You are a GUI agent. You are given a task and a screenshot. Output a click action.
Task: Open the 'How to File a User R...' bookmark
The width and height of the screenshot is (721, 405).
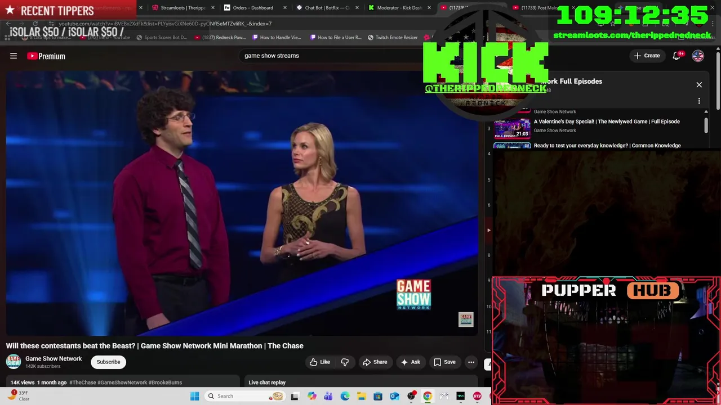[335, 38]
